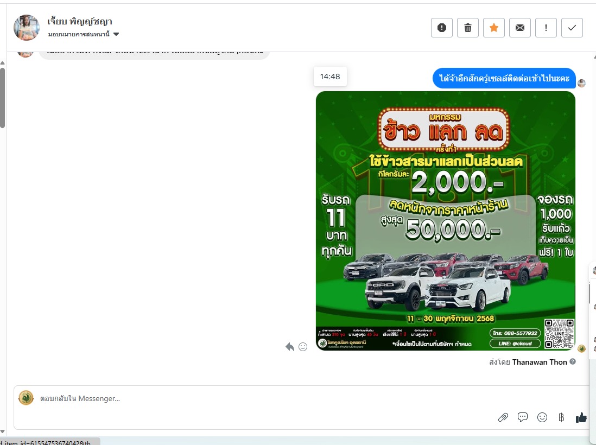The image size is (596, 445).
Task: Click scroll down arrow on left scrollbar
Action: (2, 431)
